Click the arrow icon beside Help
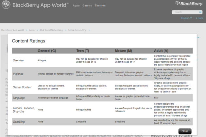This screenshot has height=137, width=206. coord(197,18)
